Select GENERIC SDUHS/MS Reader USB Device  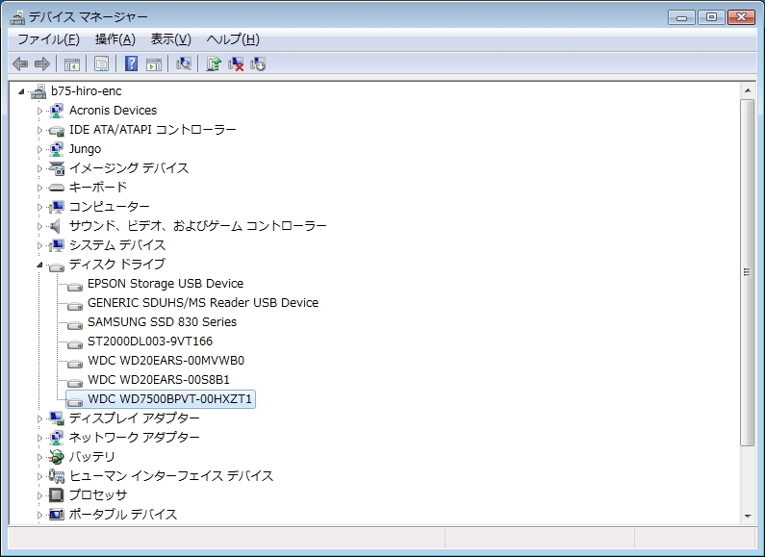tap(203, 303)
